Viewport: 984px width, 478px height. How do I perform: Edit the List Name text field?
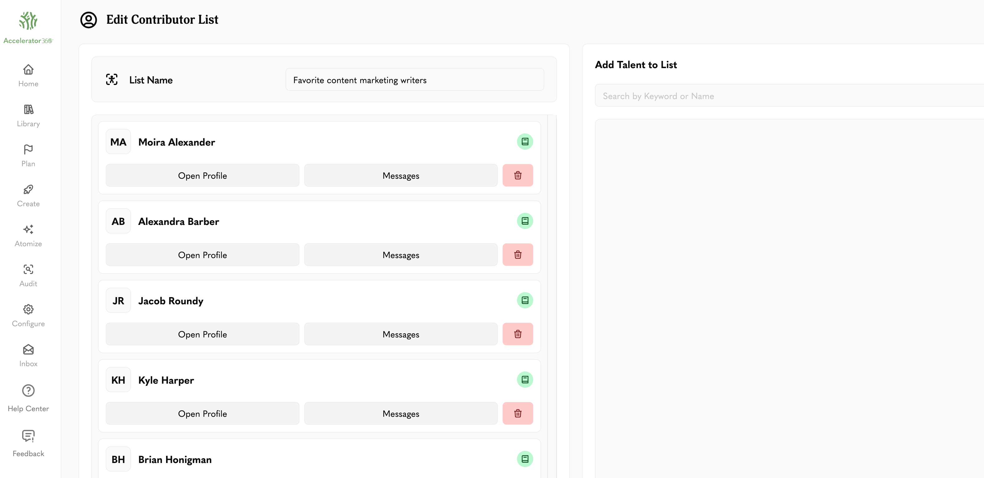415,80
